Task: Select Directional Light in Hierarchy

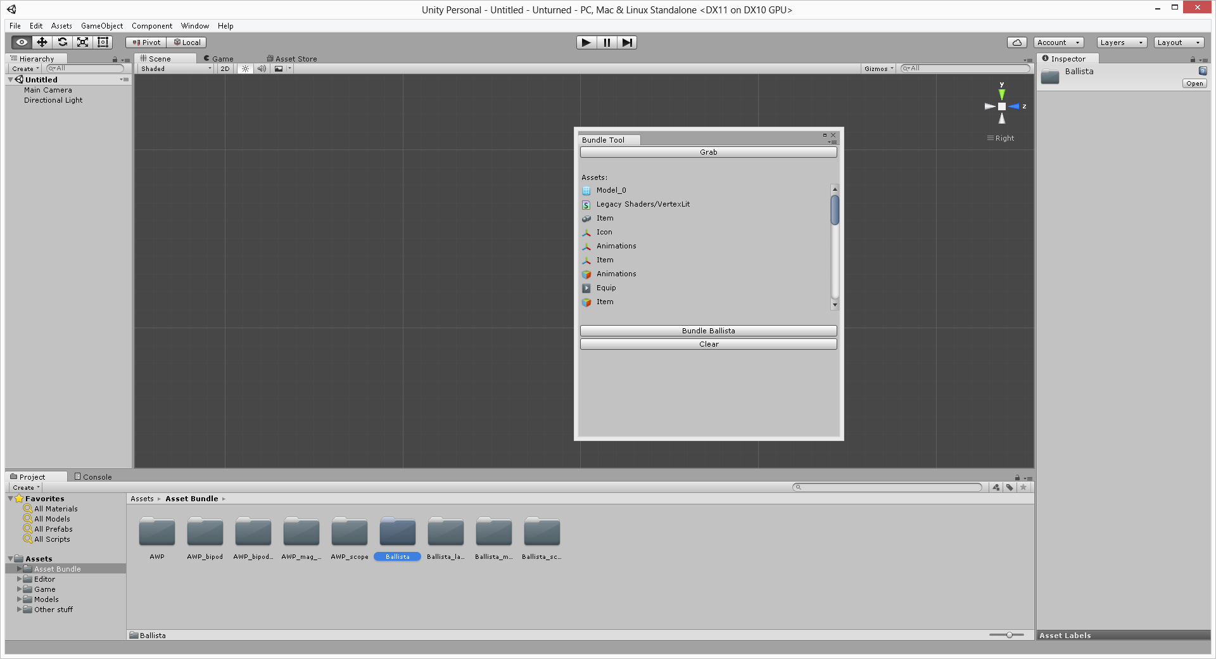Action: 53,100
